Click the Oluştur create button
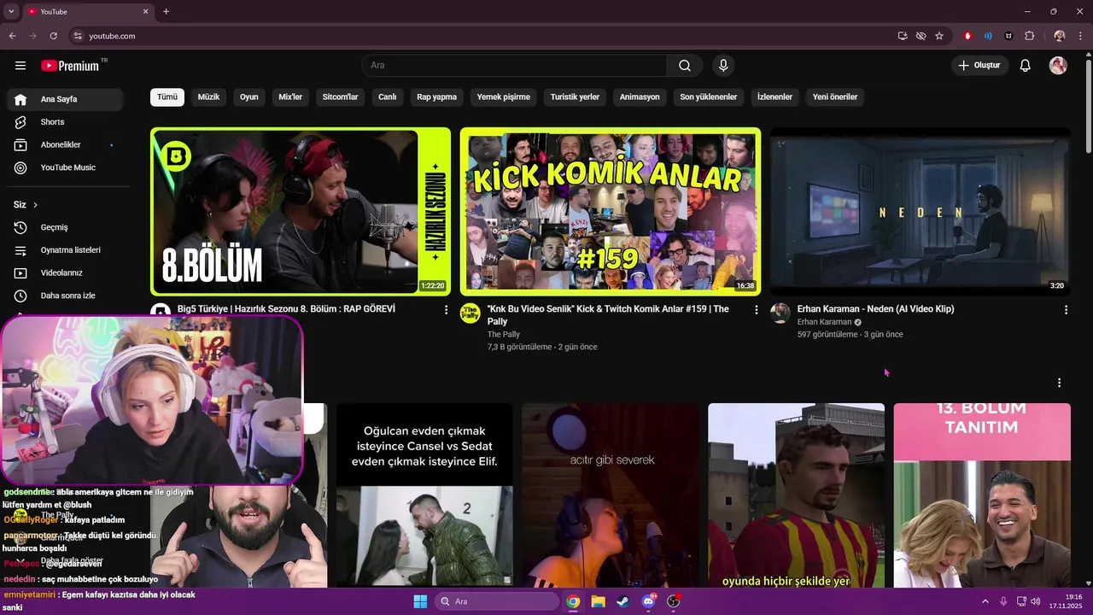This screenshot has width=1093, height=615. (x=980, y=66)
